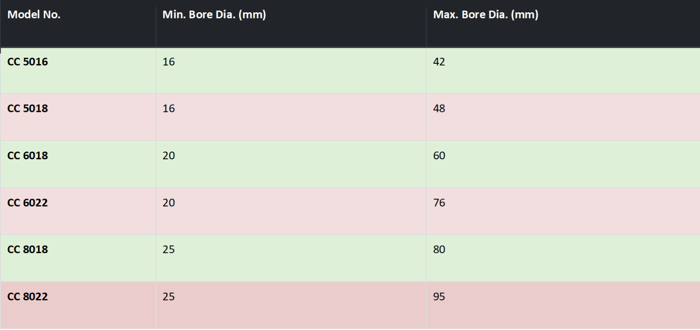Select the CC 5016 model cell
Screen dimensions: 700x330
click(x=28, y=62)
